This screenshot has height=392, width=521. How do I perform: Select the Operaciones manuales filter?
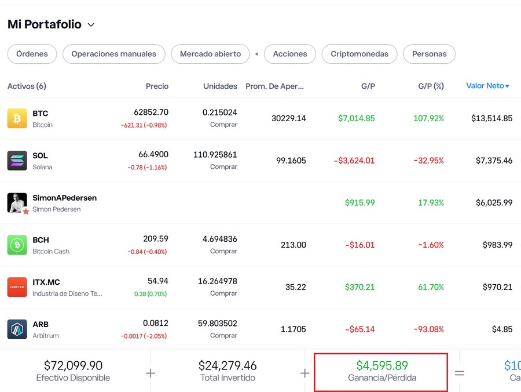tap(113, 54)
